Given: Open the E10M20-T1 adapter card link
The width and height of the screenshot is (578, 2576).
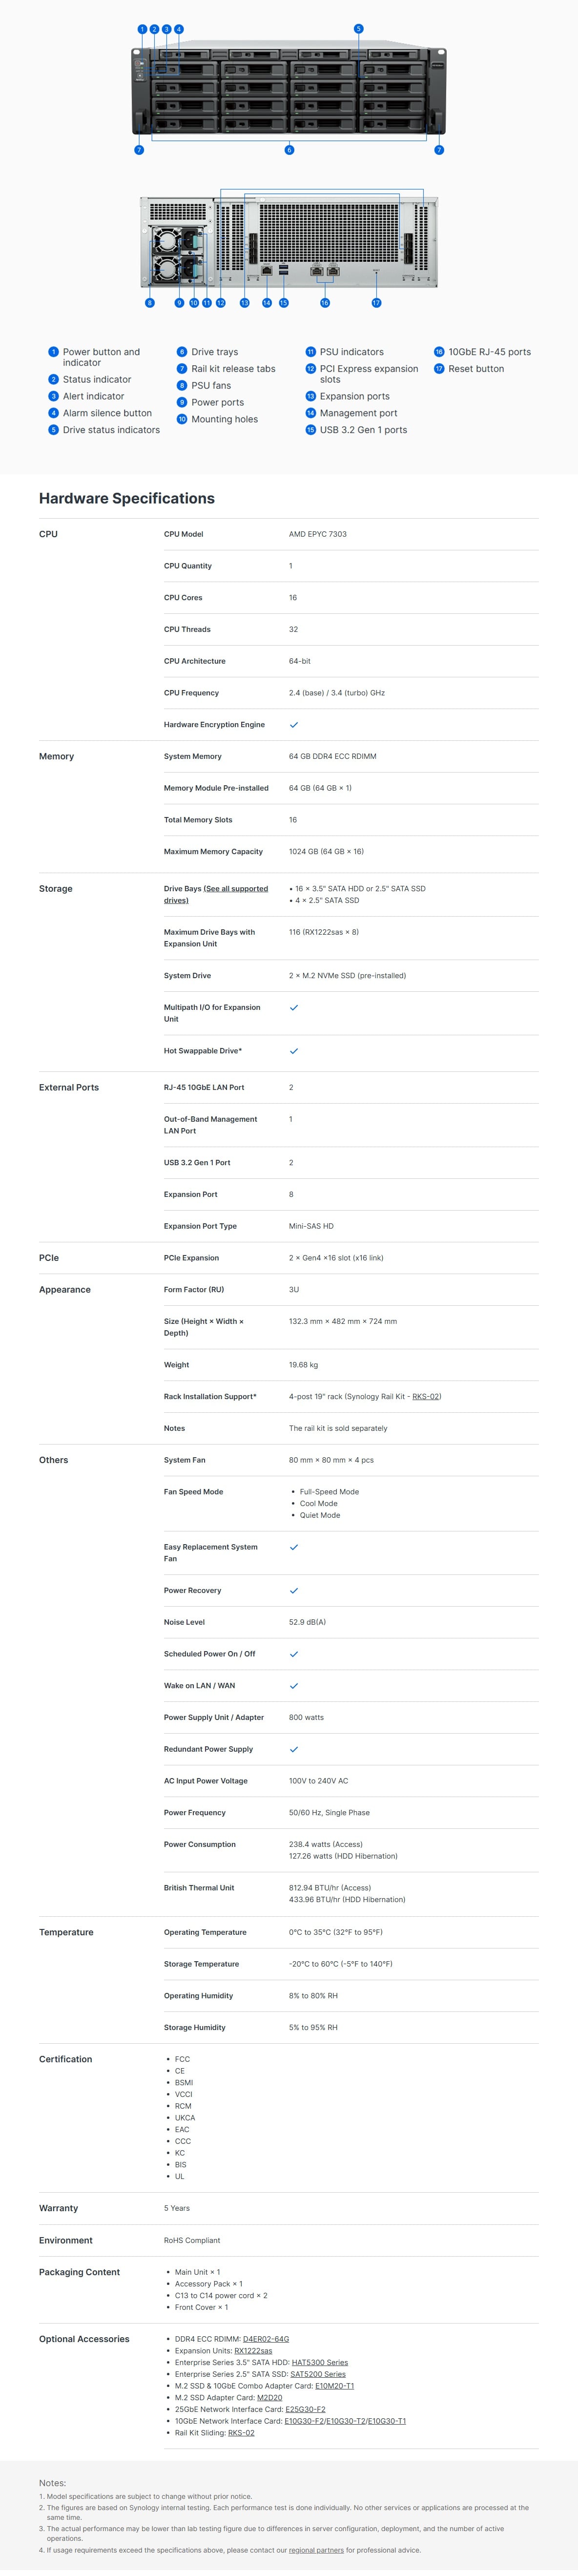Looking at the screenshot, I should coord(335,2386).
